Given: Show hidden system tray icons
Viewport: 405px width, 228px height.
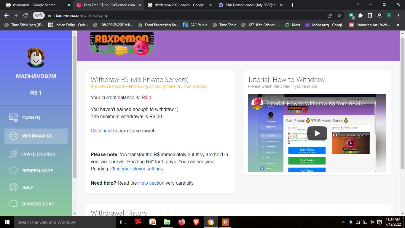Looking at the screenshot, I should (x=343, y=222).
